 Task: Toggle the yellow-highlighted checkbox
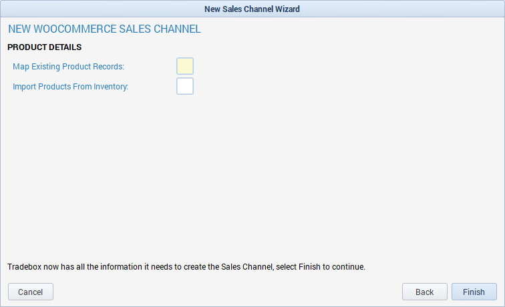(185, 66)
